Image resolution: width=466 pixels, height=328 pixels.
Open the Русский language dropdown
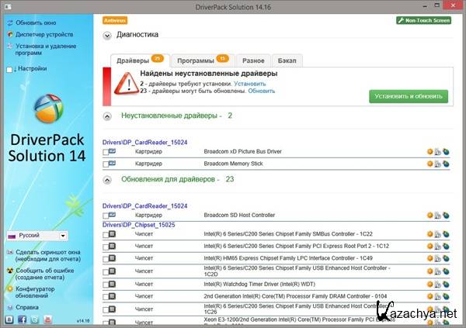pos(37,236)
